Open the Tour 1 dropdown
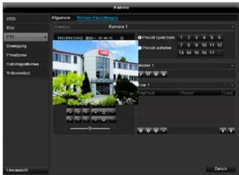The width and height of the screenshot is (239, 175). (186, 85)
